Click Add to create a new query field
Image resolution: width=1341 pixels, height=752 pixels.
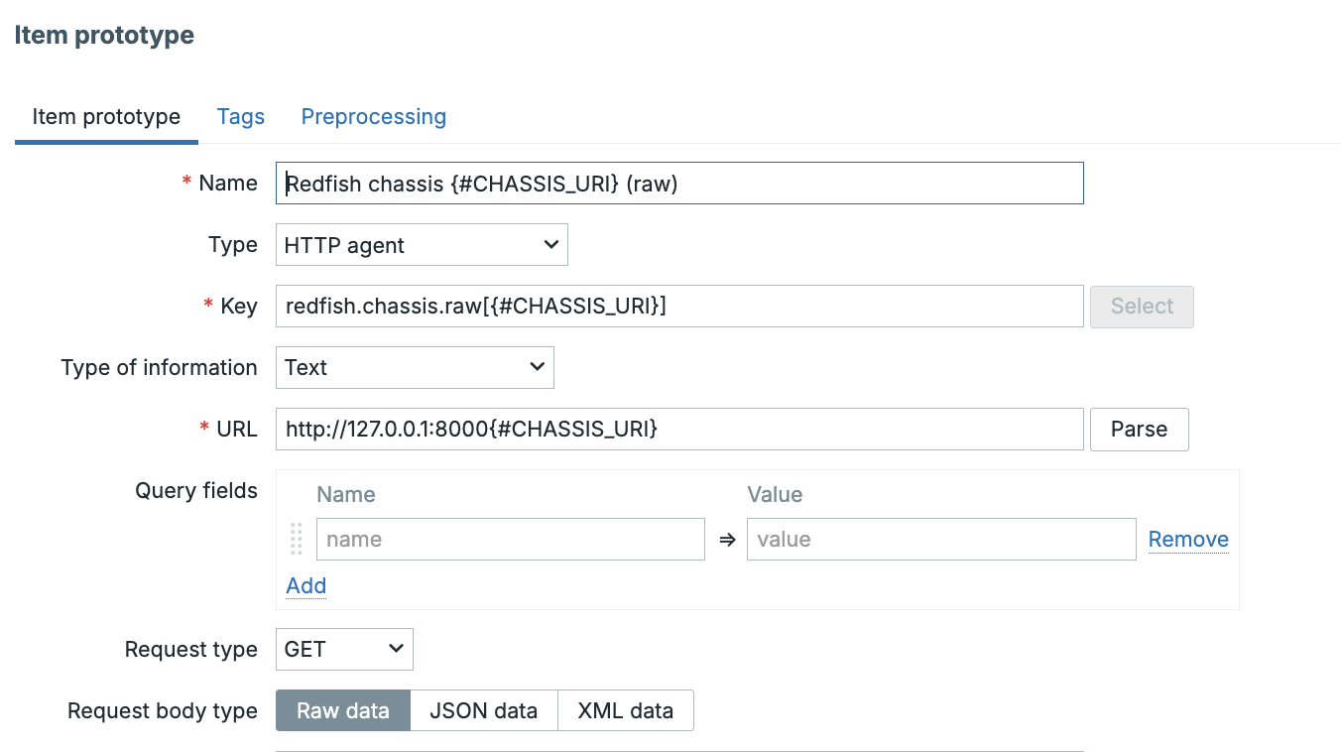[305, 586]
